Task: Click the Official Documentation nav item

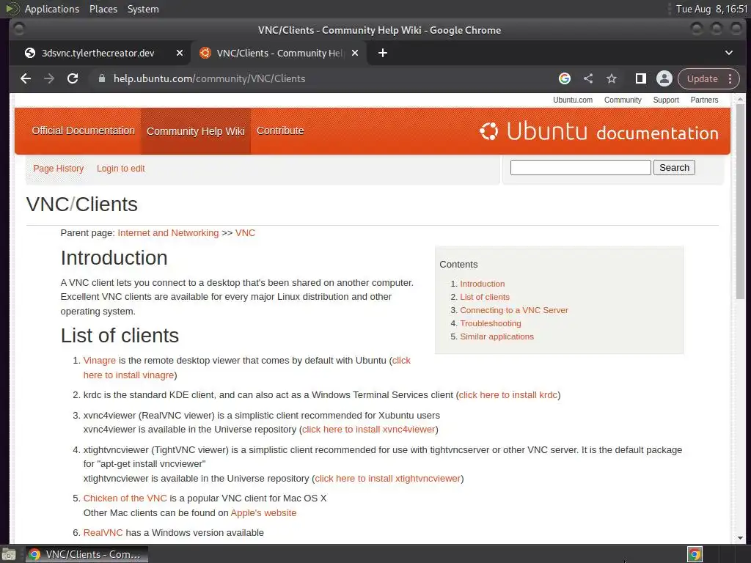Action: click(x=84, y=130)
